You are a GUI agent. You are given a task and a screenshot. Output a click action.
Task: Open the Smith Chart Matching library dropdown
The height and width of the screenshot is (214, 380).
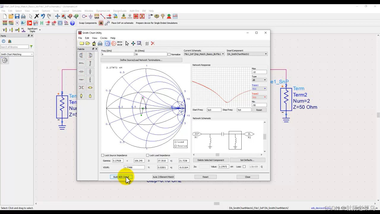pyautogui.click(x=17, y=54)
